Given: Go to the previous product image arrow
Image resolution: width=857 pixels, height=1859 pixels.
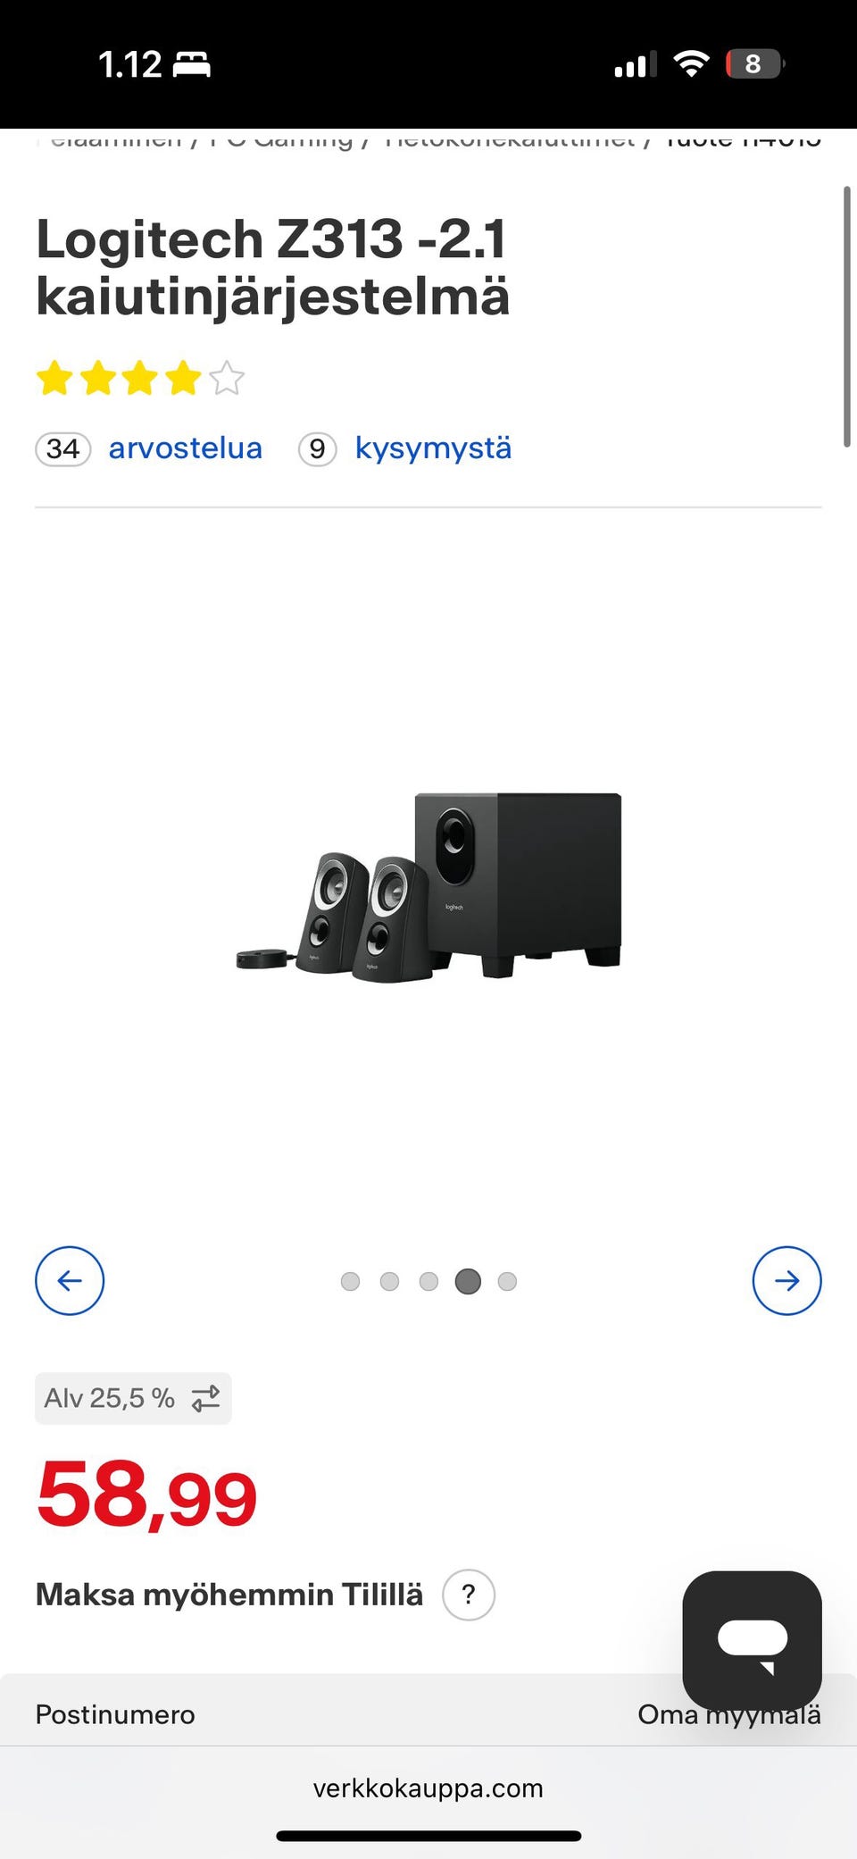Looking at the screenshot, I should click(70, 1280).
